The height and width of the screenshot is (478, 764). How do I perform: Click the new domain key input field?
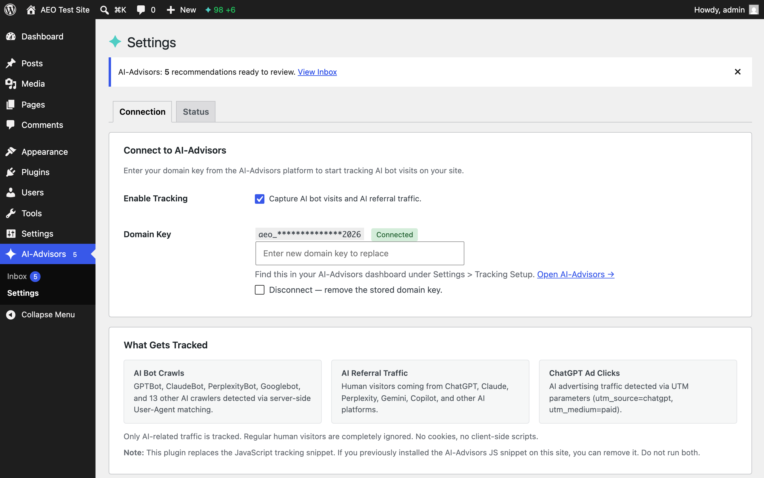[360, 253]
